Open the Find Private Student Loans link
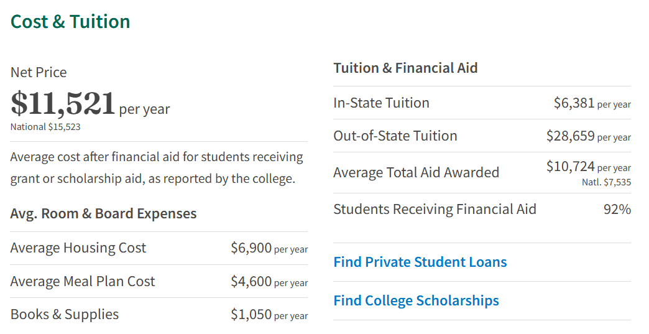 click(420, 262)
